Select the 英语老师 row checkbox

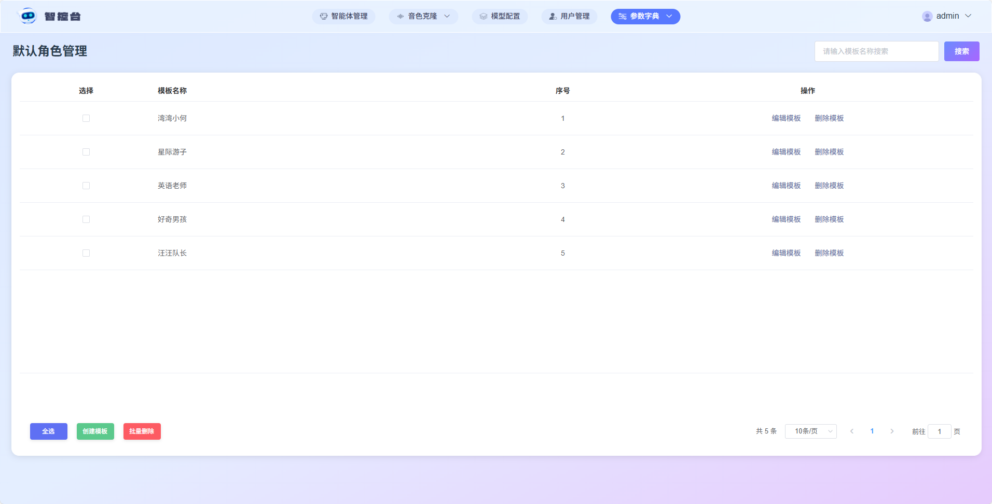point(86,186)
